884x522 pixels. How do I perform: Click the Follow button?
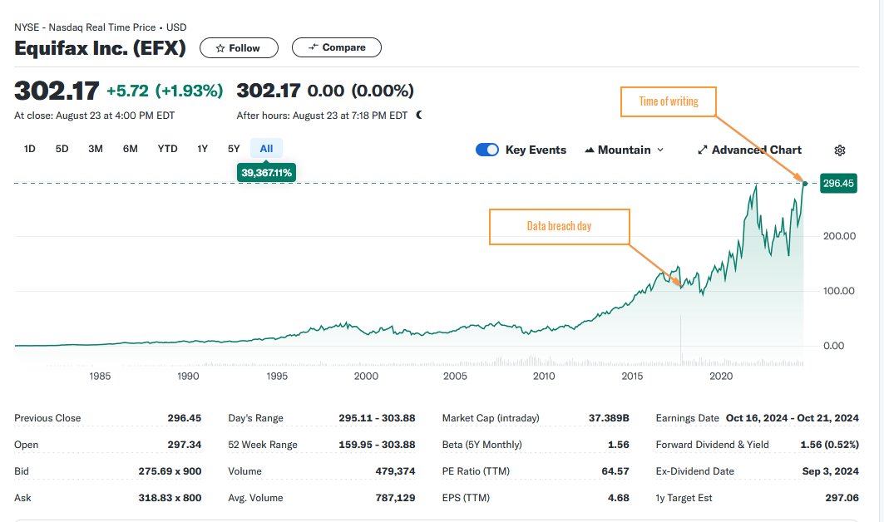[x=239, y=47]
